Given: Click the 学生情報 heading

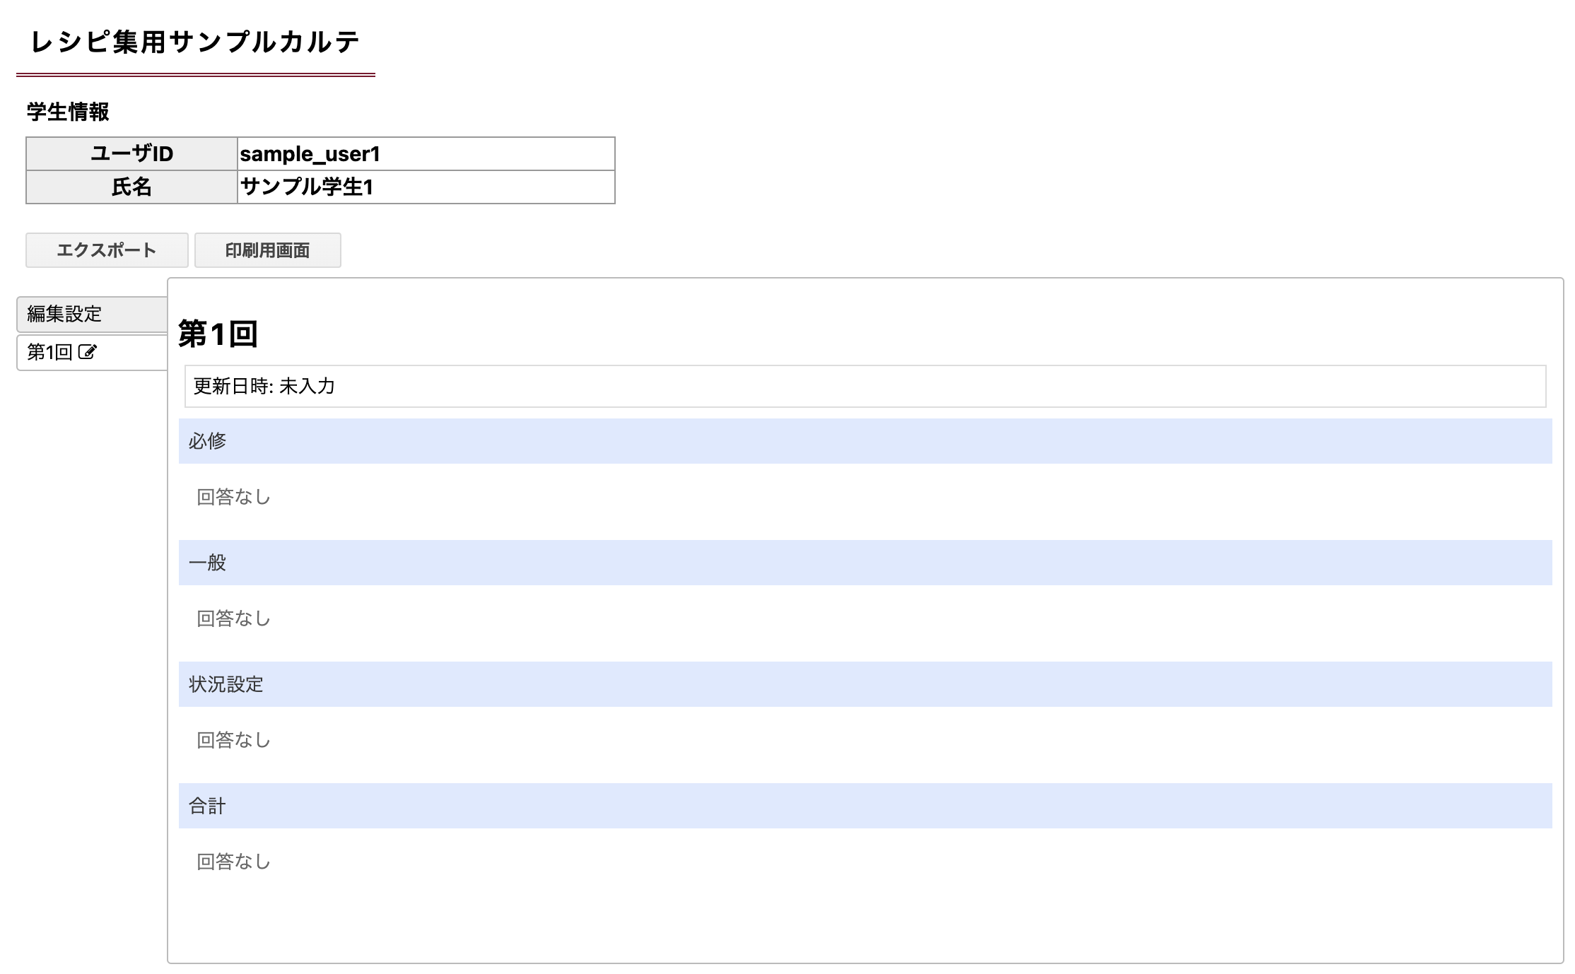Looking at the screenshot, I should pos(68,112).
